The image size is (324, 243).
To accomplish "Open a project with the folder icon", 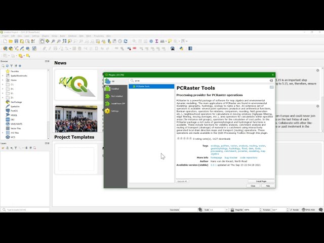I will (11, 42).
